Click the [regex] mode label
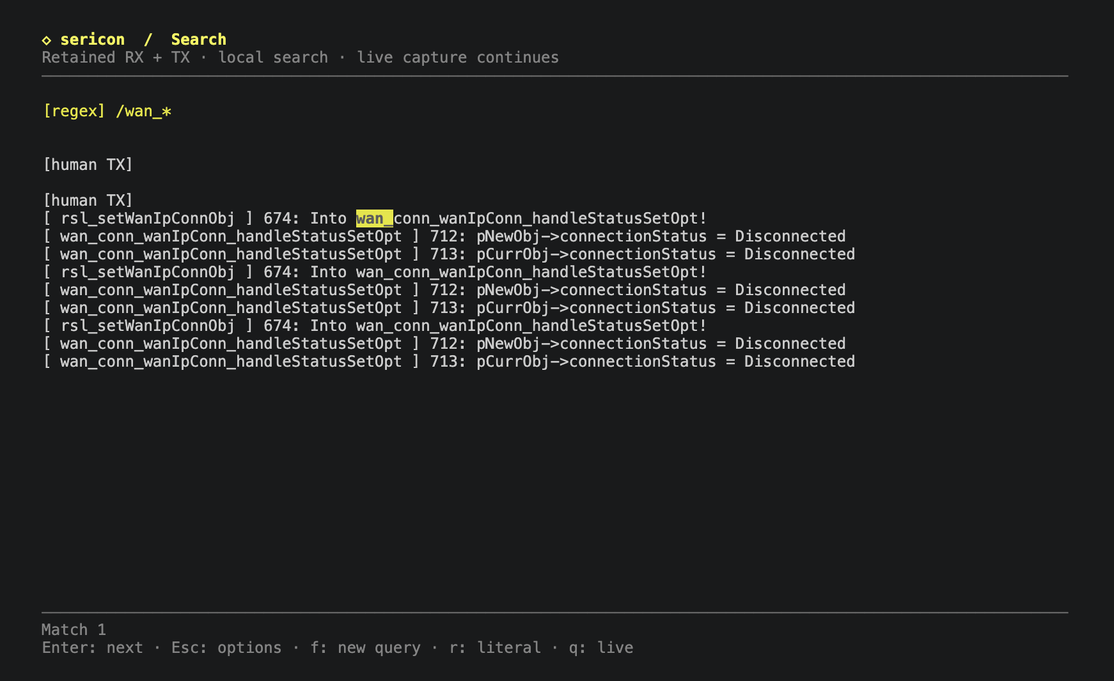 [74, 111]
